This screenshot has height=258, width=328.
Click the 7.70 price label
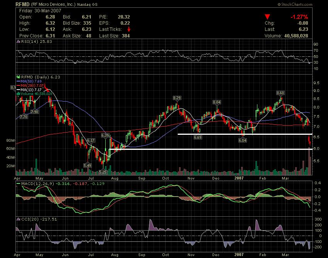pos(24,117)
